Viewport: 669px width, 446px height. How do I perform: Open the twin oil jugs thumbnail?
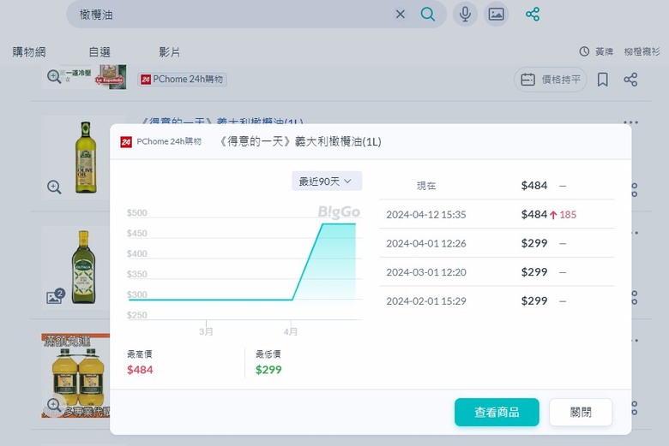click(x=76, y=375)
